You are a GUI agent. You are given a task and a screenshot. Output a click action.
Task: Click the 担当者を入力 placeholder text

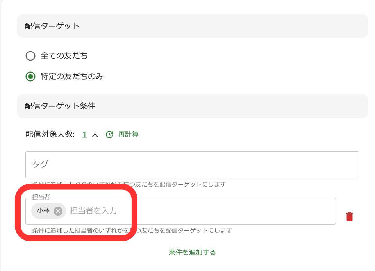point(93,211)
